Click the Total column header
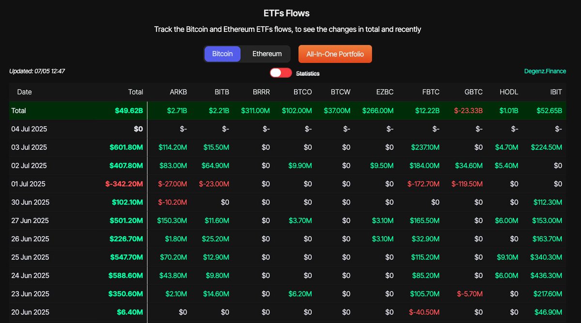Viewport: 581px width, 323px height. click(x=135, y=92)
